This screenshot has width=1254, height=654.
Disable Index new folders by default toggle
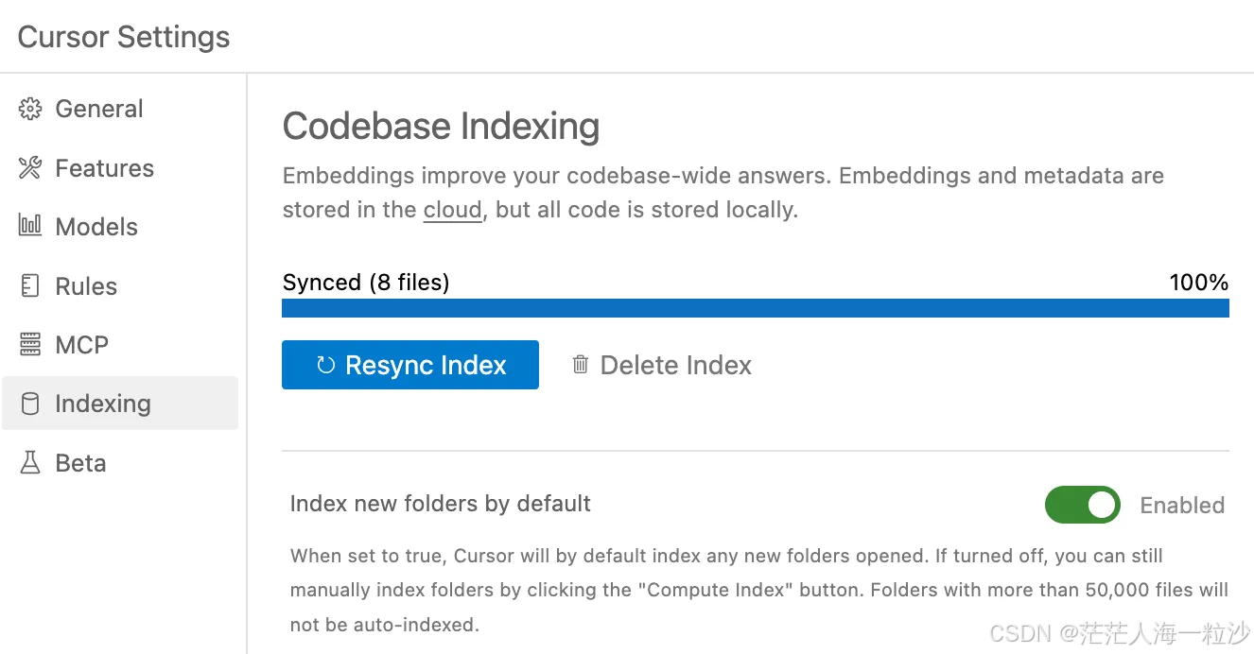(1082, 505)
